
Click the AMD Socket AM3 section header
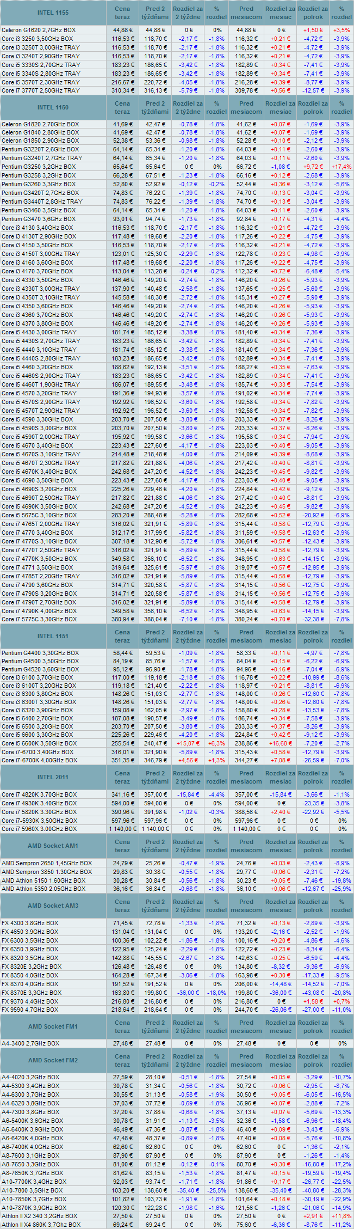coord(53,906)
